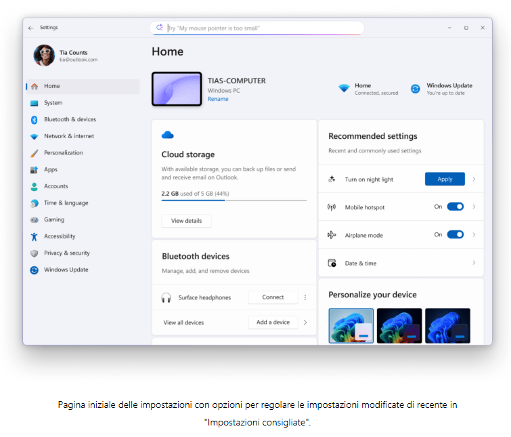Expand the night light row chevron
The image size is (511, 437).
point(474,180)
